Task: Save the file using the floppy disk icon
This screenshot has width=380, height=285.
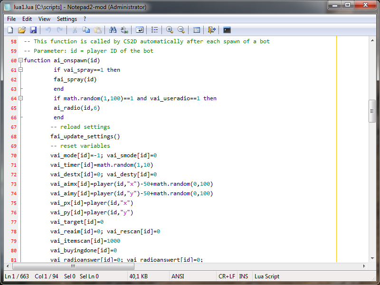Action: [x=33, y=30]
